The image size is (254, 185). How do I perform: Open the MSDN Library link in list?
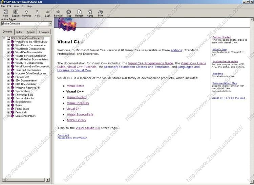click(x=77, y=120)
